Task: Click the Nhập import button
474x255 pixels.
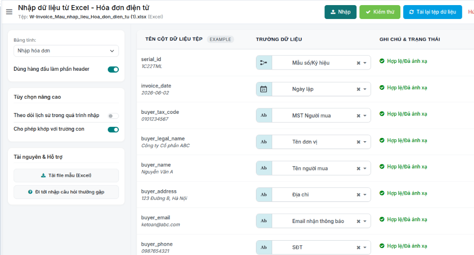Action: point(340,12)
